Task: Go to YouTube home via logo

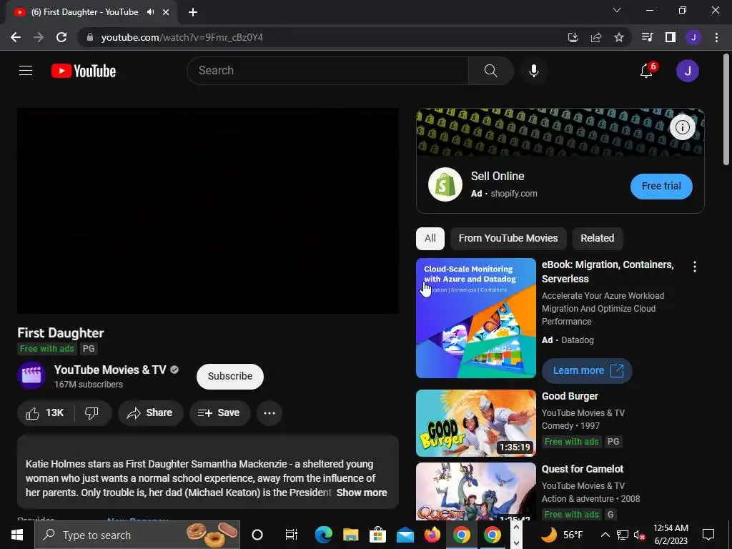Action: (x=84, y=71)
